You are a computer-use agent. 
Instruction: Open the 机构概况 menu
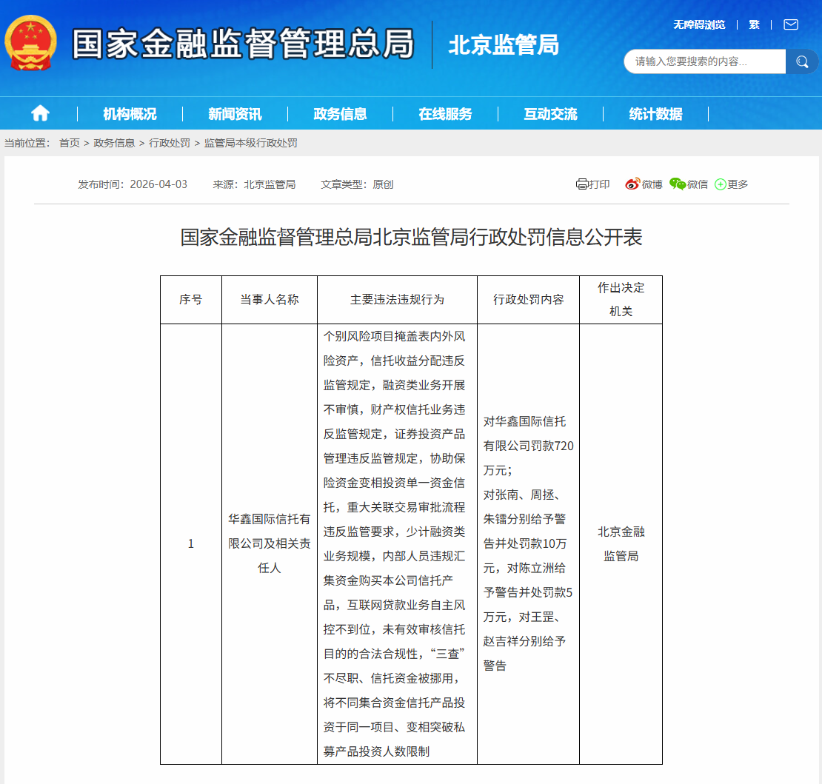[130, 114]
